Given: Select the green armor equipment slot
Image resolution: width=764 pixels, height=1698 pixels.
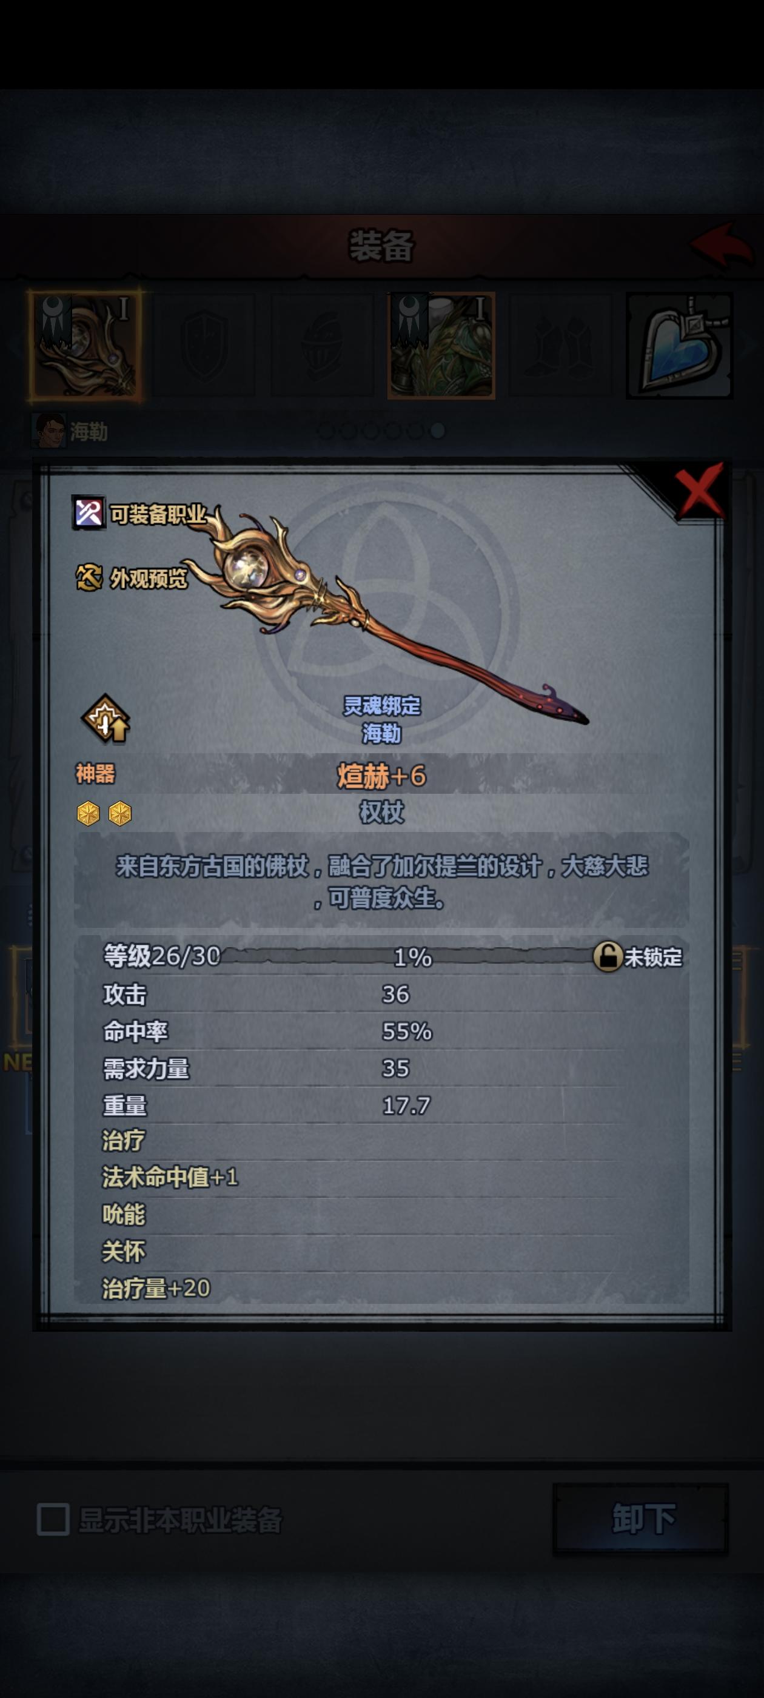Looking at the screenshot, I should click(x=441, y=346).
